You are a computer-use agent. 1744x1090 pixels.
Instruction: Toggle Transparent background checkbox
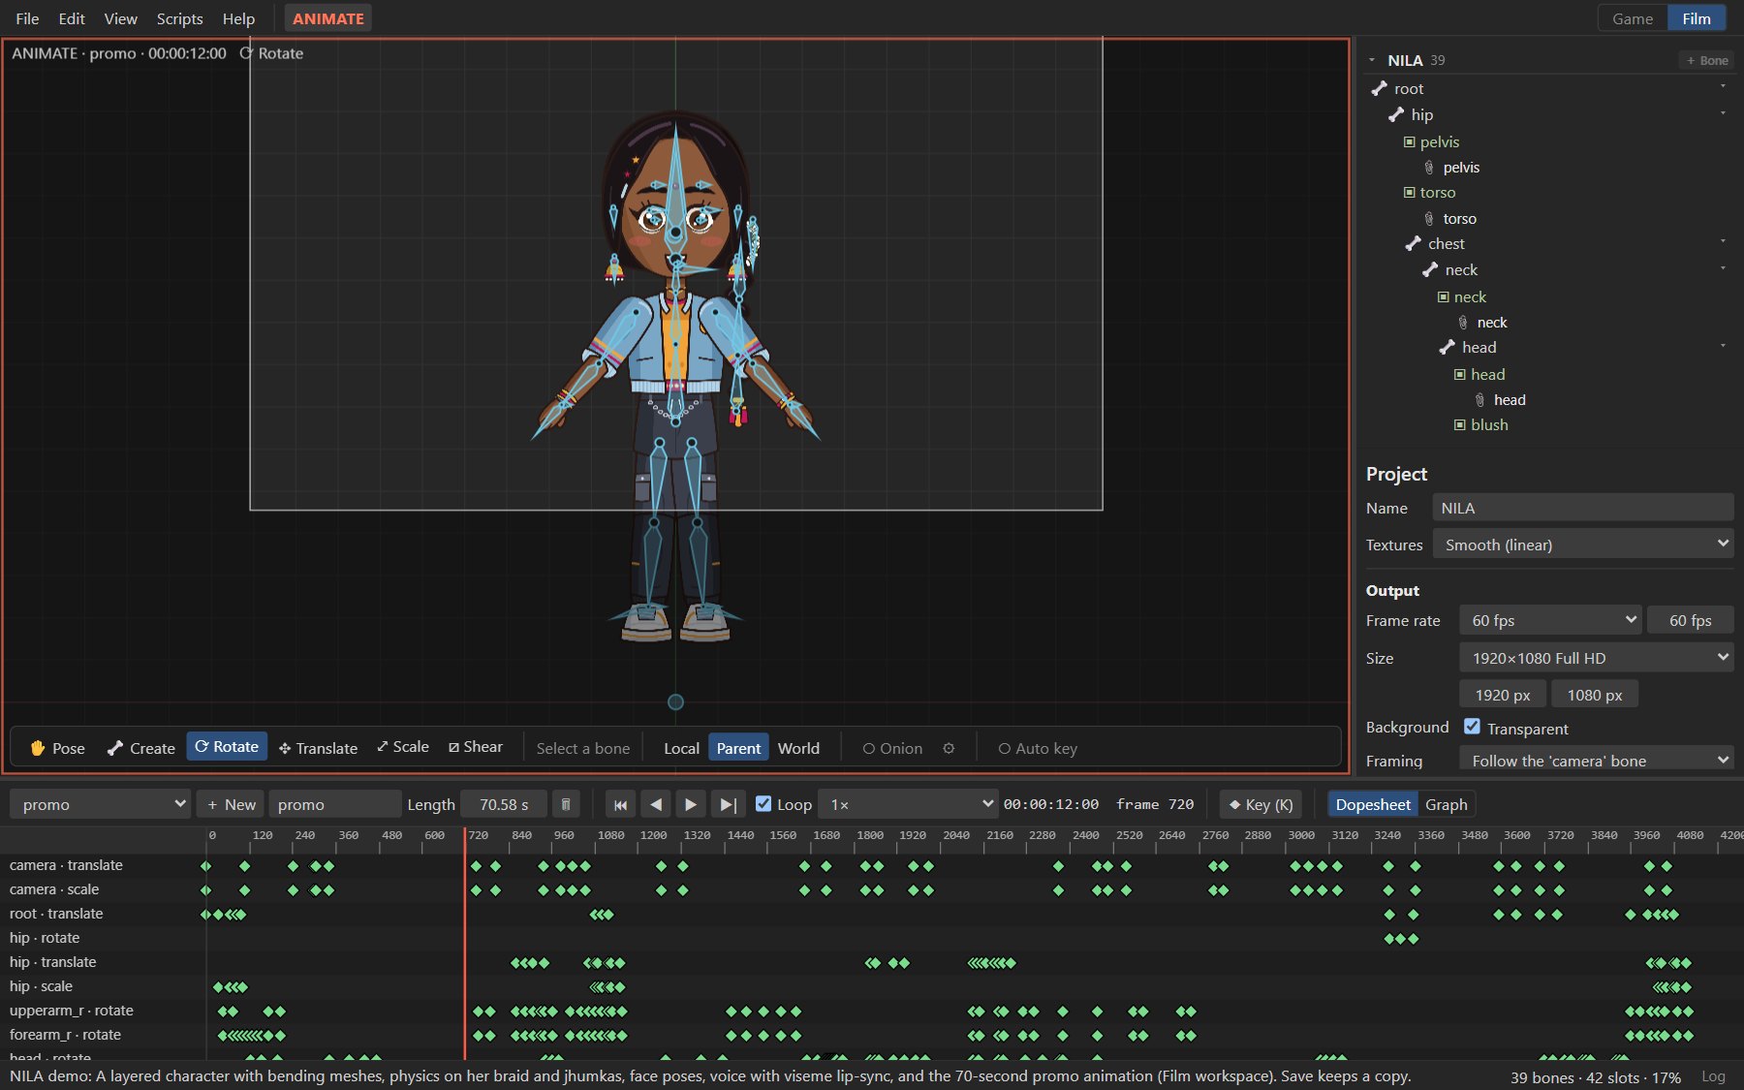(1472, 726)
